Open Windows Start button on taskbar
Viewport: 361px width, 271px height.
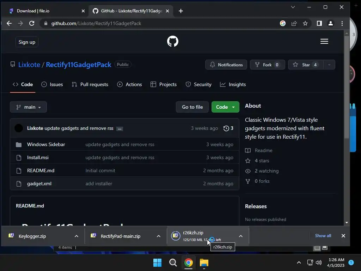(x=158, y=263)
